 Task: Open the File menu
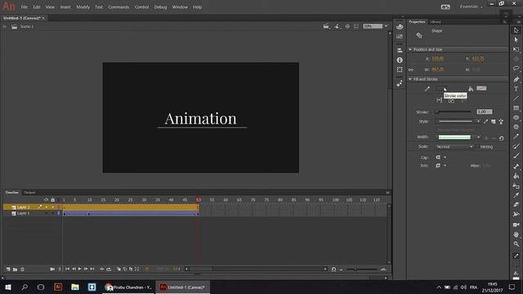(25, 7)
